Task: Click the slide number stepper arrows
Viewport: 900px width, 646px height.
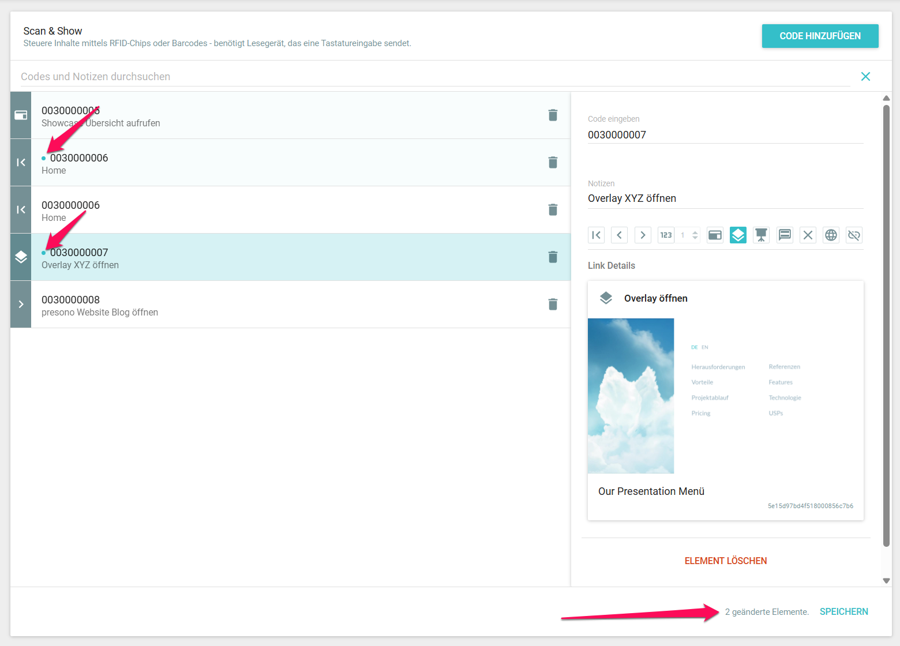Action: coord(695,235)
